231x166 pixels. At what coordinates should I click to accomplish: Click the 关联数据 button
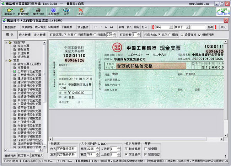pos(27,27)
